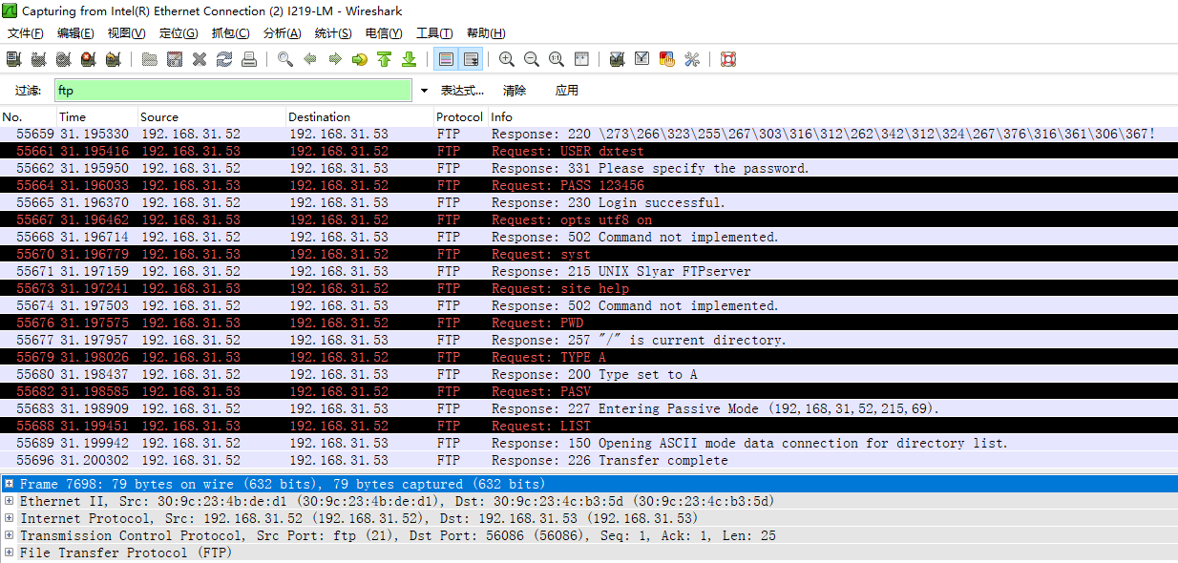
Task: Zoom out toolbar icon
Action: point(532,59)
